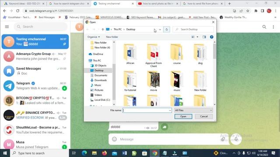Expand File name history dropdown arrow
280x157 pixels.
coord(170,110)
